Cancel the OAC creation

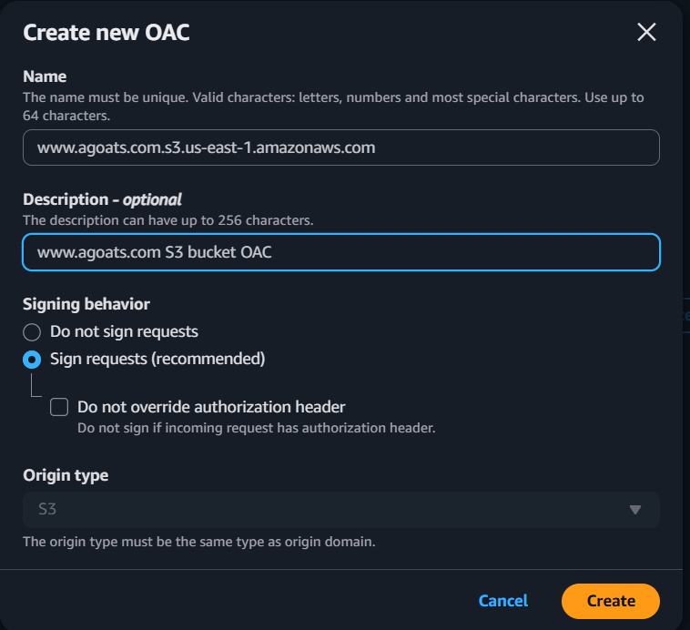[502, 601]
